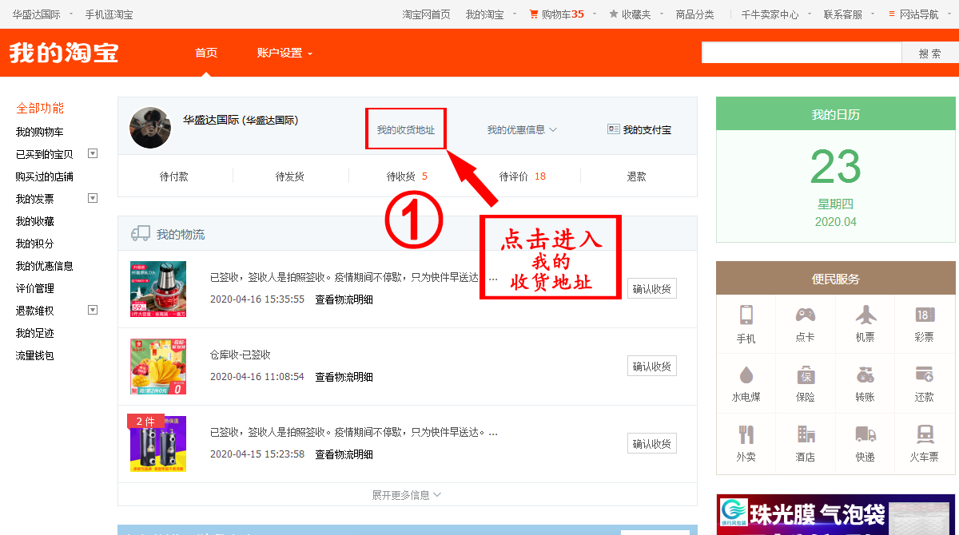Screen dimensions: 959x535
Task: Open 我的优惠信息 in the sidebar
Action: click(45, 266)
